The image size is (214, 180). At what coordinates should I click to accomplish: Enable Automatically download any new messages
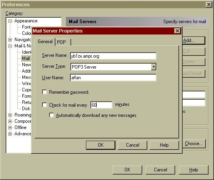51,115
